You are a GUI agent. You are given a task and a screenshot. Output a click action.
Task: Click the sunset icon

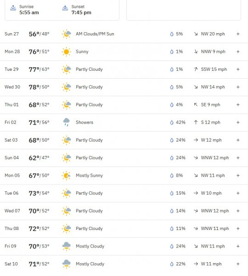coord(65,8)
